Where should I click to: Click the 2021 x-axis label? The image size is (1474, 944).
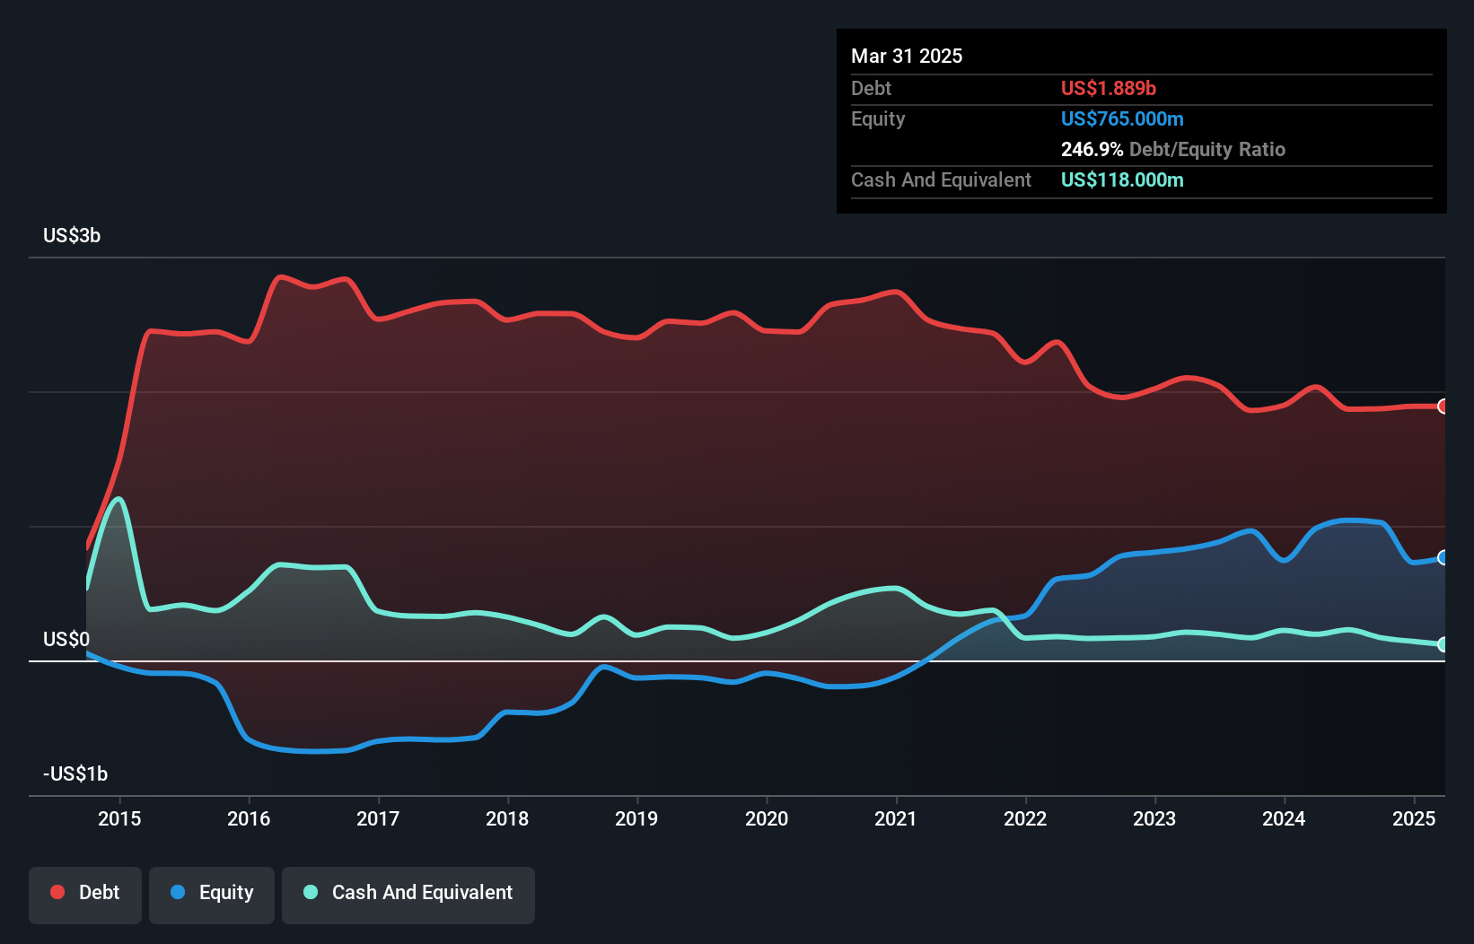[x=896, y=818]
